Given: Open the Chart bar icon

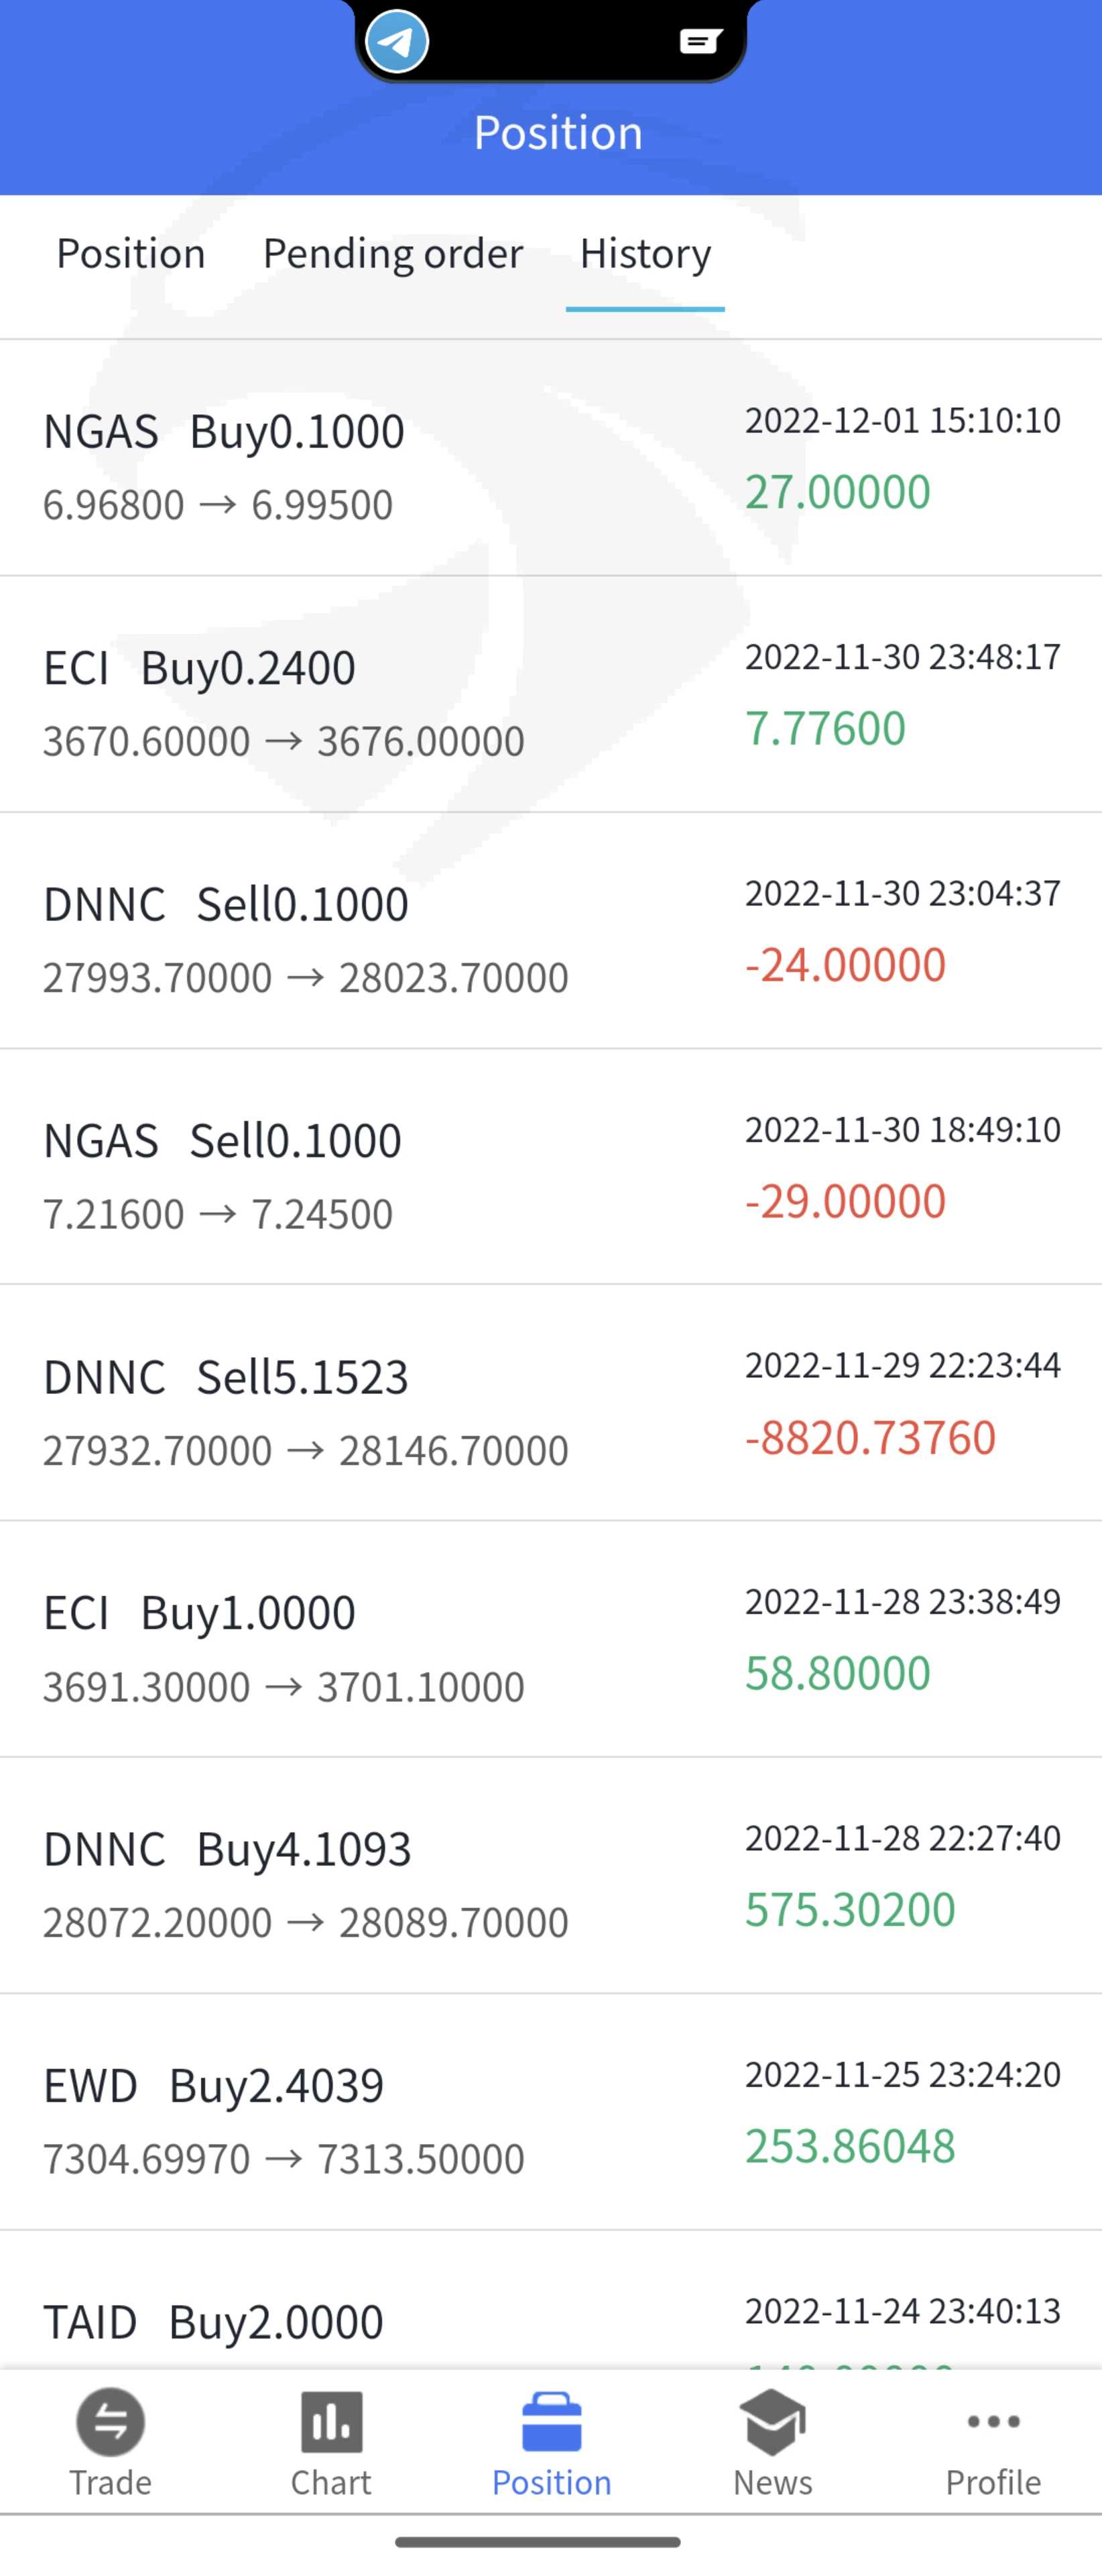Looking at the screenshot, I should click(x=330, y=2422).
